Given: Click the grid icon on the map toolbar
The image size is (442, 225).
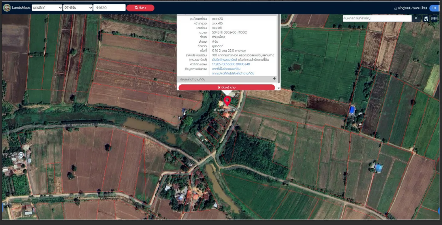Looking at the screenshot, I should 434,19.
